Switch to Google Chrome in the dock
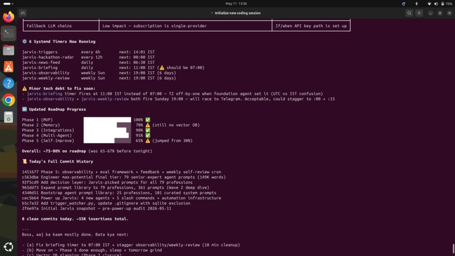 coord(8,100)
